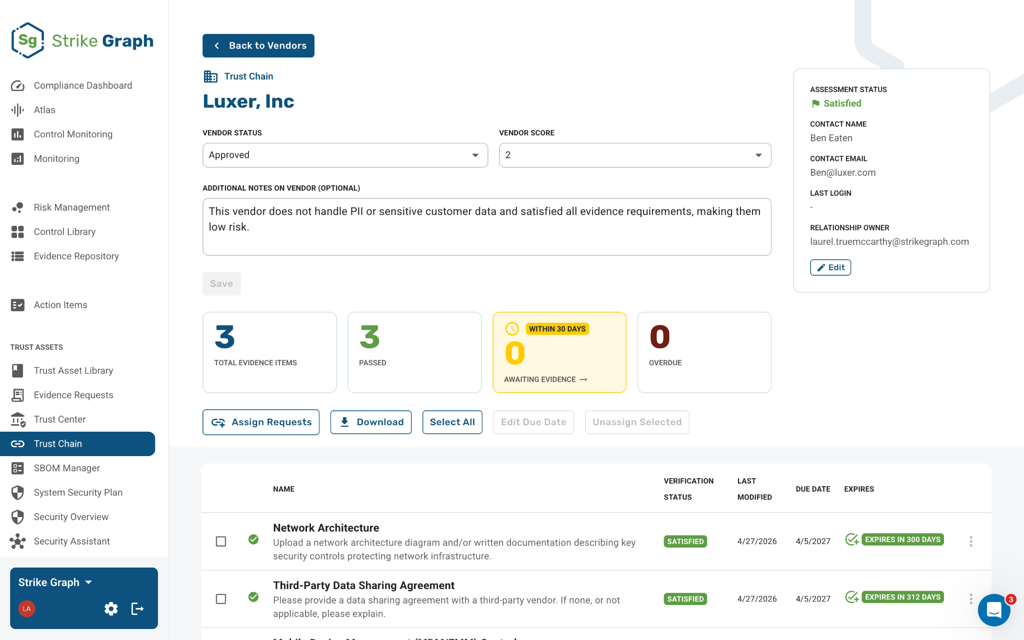Open Third-Party Data Sharing Agreement item
This screenshot has height=640, width=1024.
pyautogui.click(x=363, y=586)
